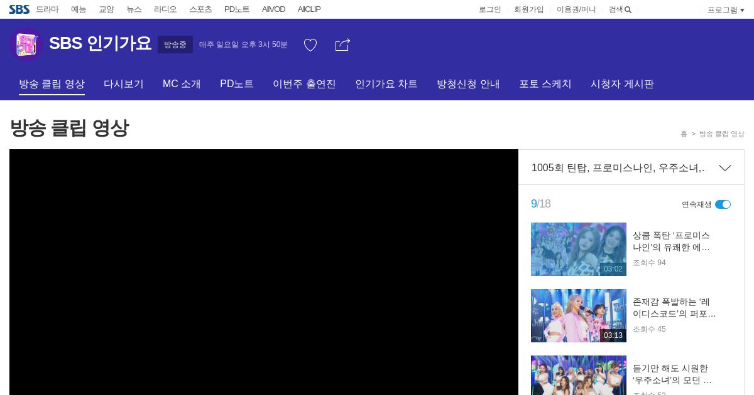Select the 인기가요 차트 tab
754x395 pixels.
386,84
